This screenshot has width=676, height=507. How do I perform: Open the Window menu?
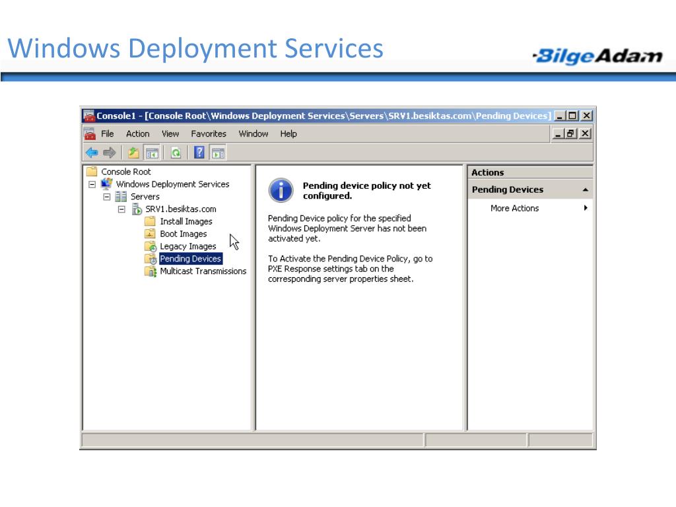tap(253, 133)
